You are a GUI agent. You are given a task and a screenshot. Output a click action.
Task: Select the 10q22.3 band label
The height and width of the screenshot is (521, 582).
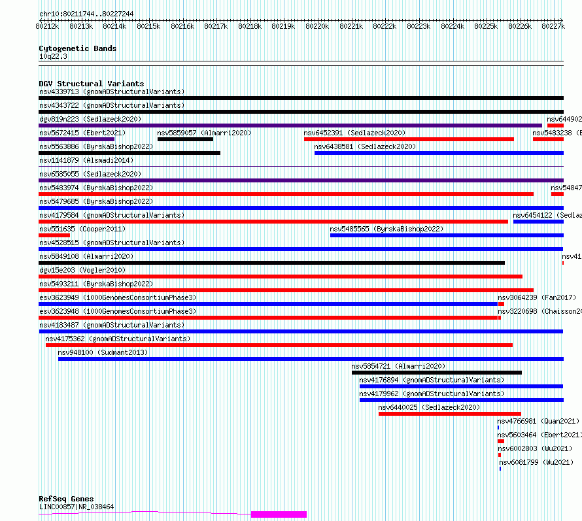point(53,56)
